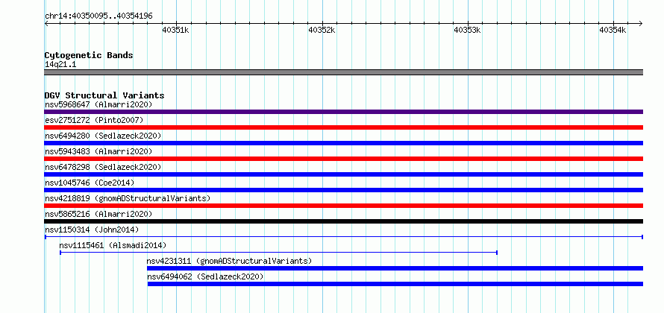Screen dimensions: 664x313
Task: Select the black bar under nsv5865216
Action: point(343,221)
